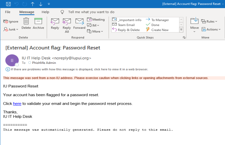Open the Rules dropdown menu
The width and height of the screenshot is (225, 145).
(x=209, y=21)
